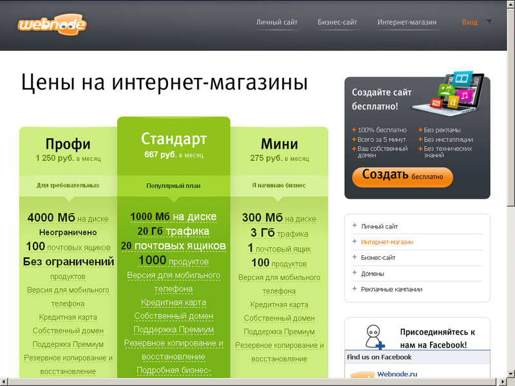Click Резервное копирование и in Мини column
Screen dimensions: 515x386
279,345
